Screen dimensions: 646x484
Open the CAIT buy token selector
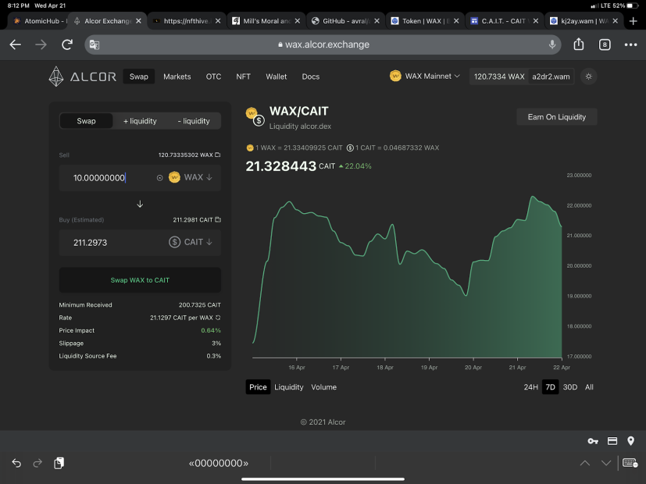[x=191, y=242]
